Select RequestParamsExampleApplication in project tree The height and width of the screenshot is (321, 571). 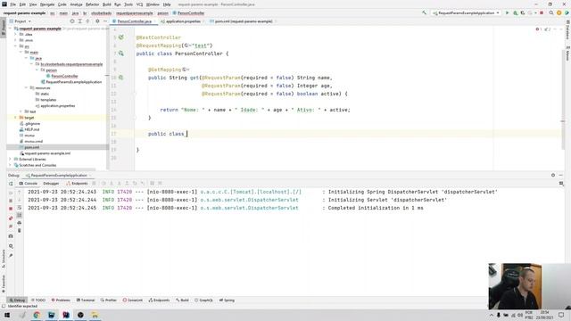pos(73,82)
